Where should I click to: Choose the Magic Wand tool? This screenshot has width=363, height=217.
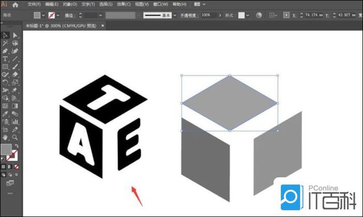coord(5,43)
